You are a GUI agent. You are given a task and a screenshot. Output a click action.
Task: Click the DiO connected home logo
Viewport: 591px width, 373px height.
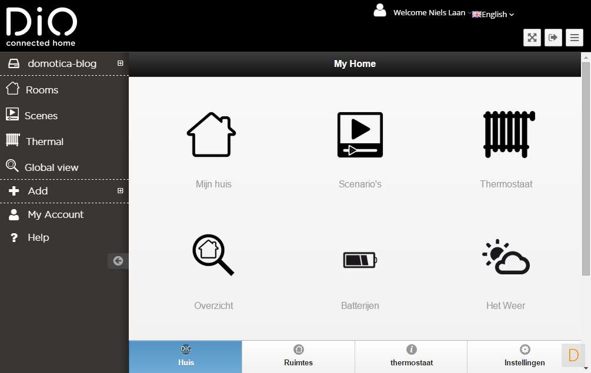(42, 26)
